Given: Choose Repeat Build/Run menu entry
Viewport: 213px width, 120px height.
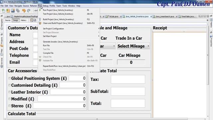Looking at the screenshot, I should (x=69, y=66).
